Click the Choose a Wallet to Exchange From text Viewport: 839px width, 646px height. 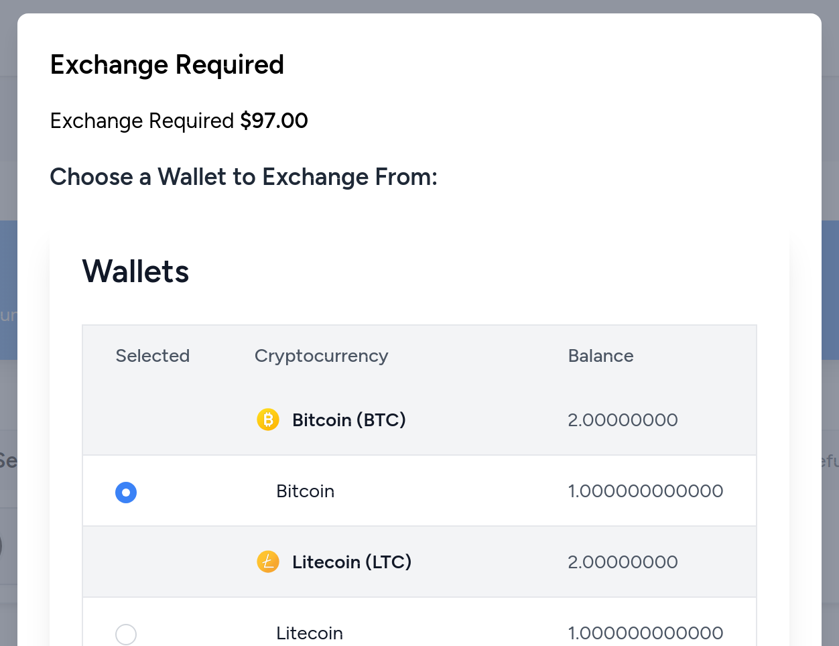click(243, 177)
